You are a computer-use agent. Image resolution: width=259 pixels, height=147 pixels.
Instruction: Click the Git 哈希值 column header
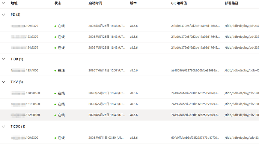click(x=179, y=3)
